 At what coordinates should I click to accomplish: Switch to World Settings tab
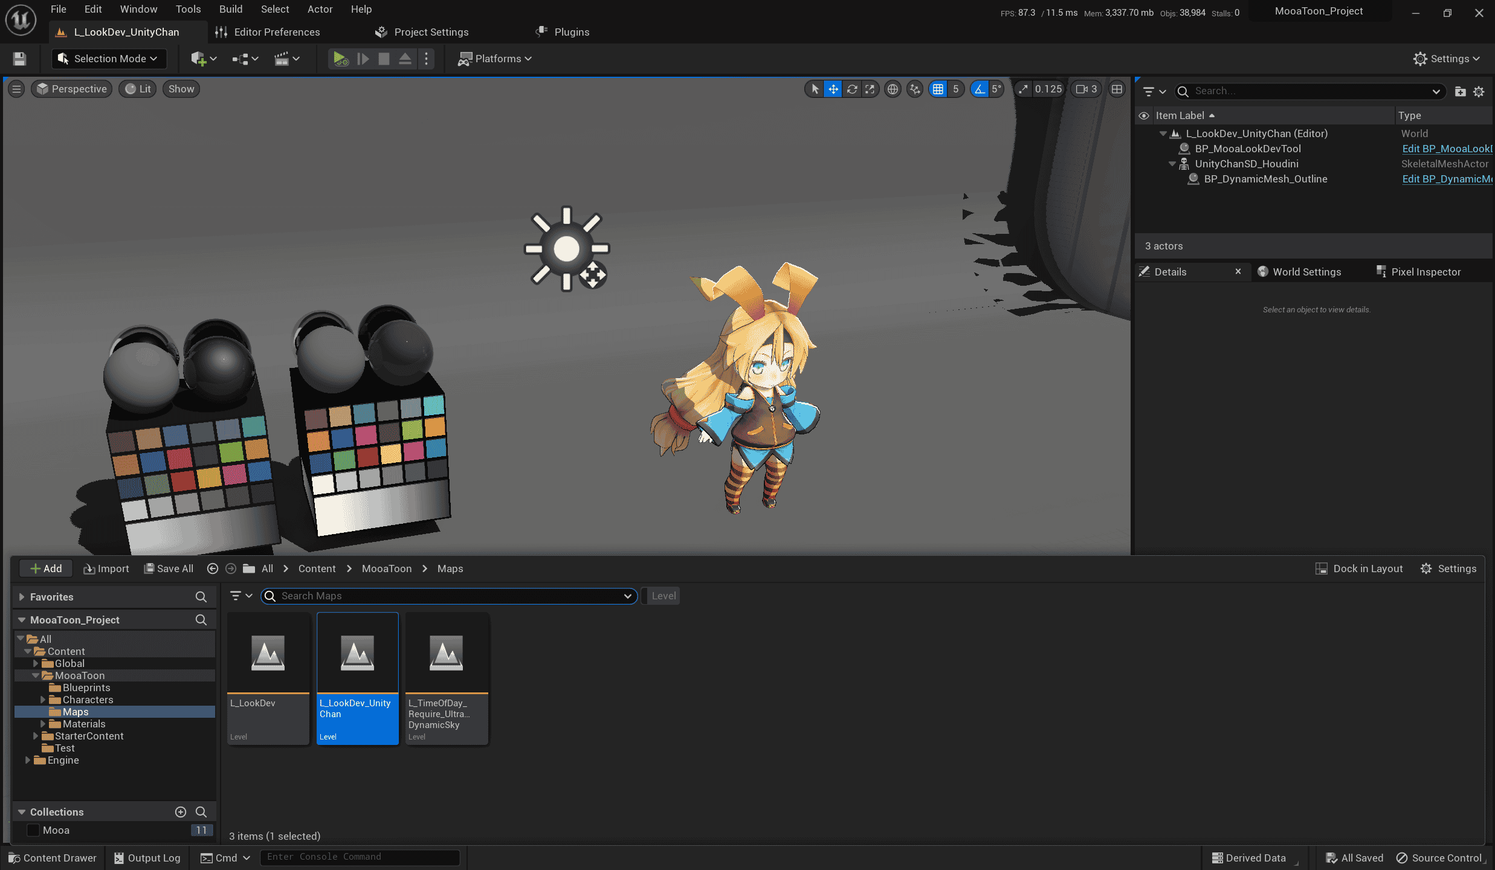coord(1299,272)
